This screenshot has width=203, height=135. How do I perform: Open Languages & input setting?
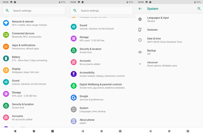tap(169, 19)
